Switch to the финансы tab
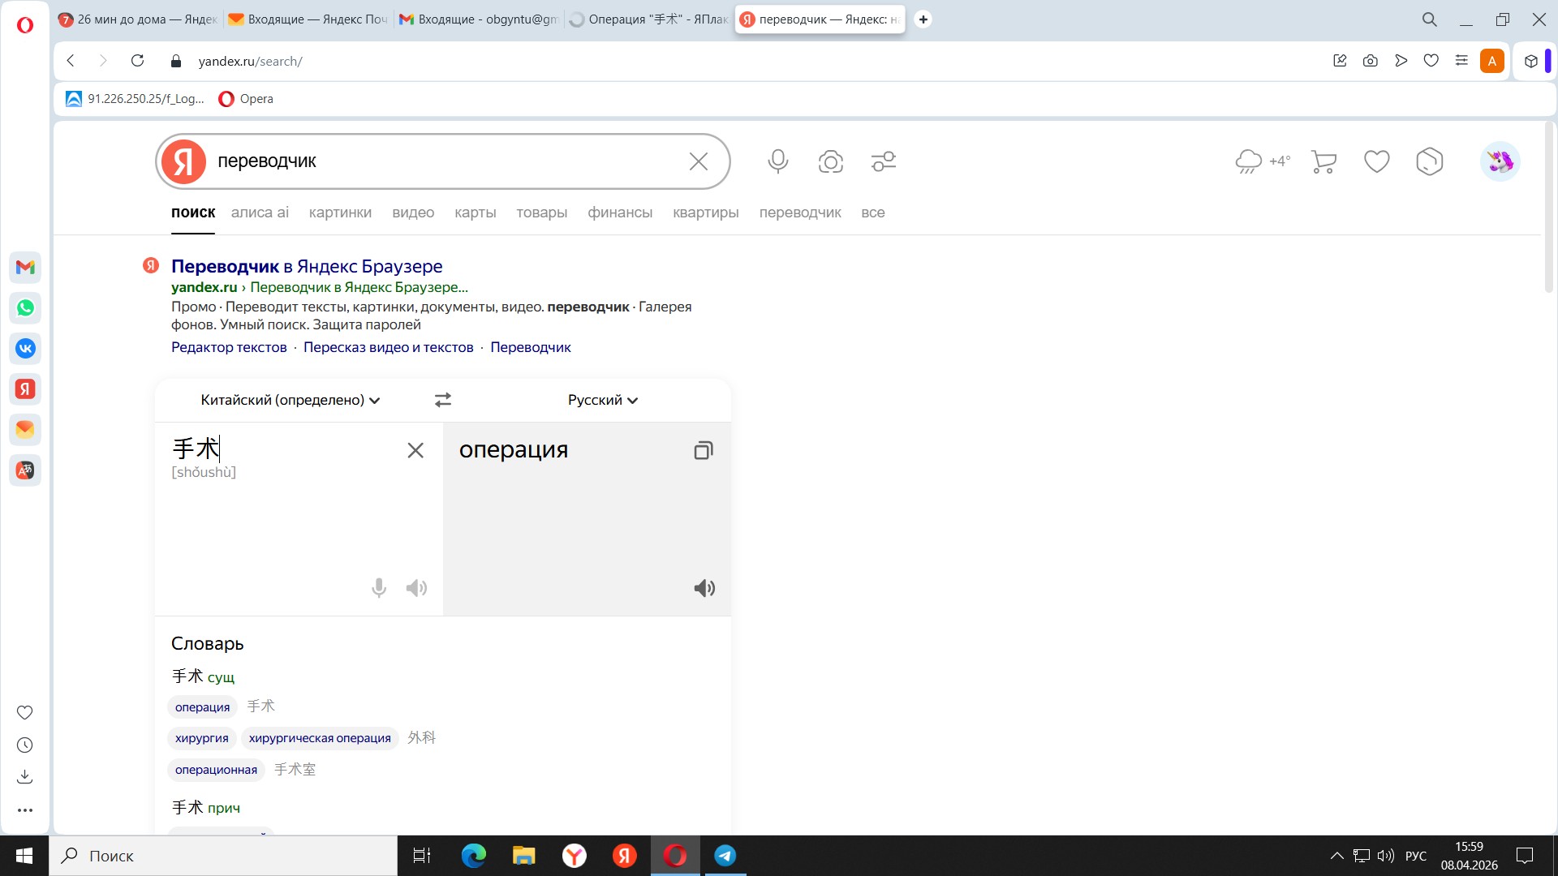This screenshot has width=1558, height=876. (x=620, y=213)
